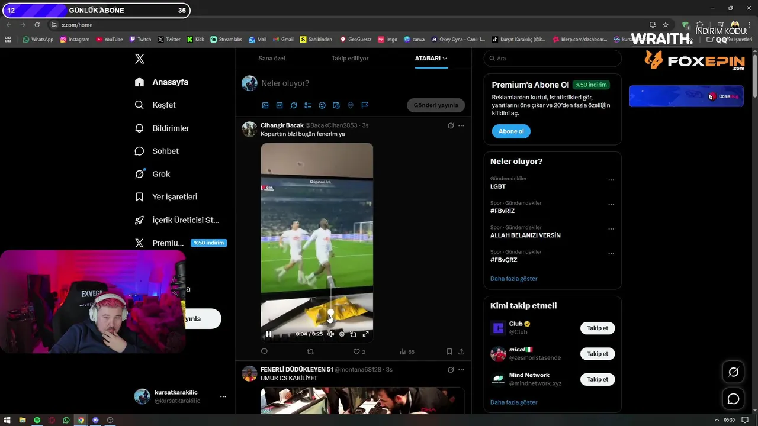Open Grok actions on Cihangir Bacak's post
Viewport: 758px width, 426px height.
pos(451,125)
